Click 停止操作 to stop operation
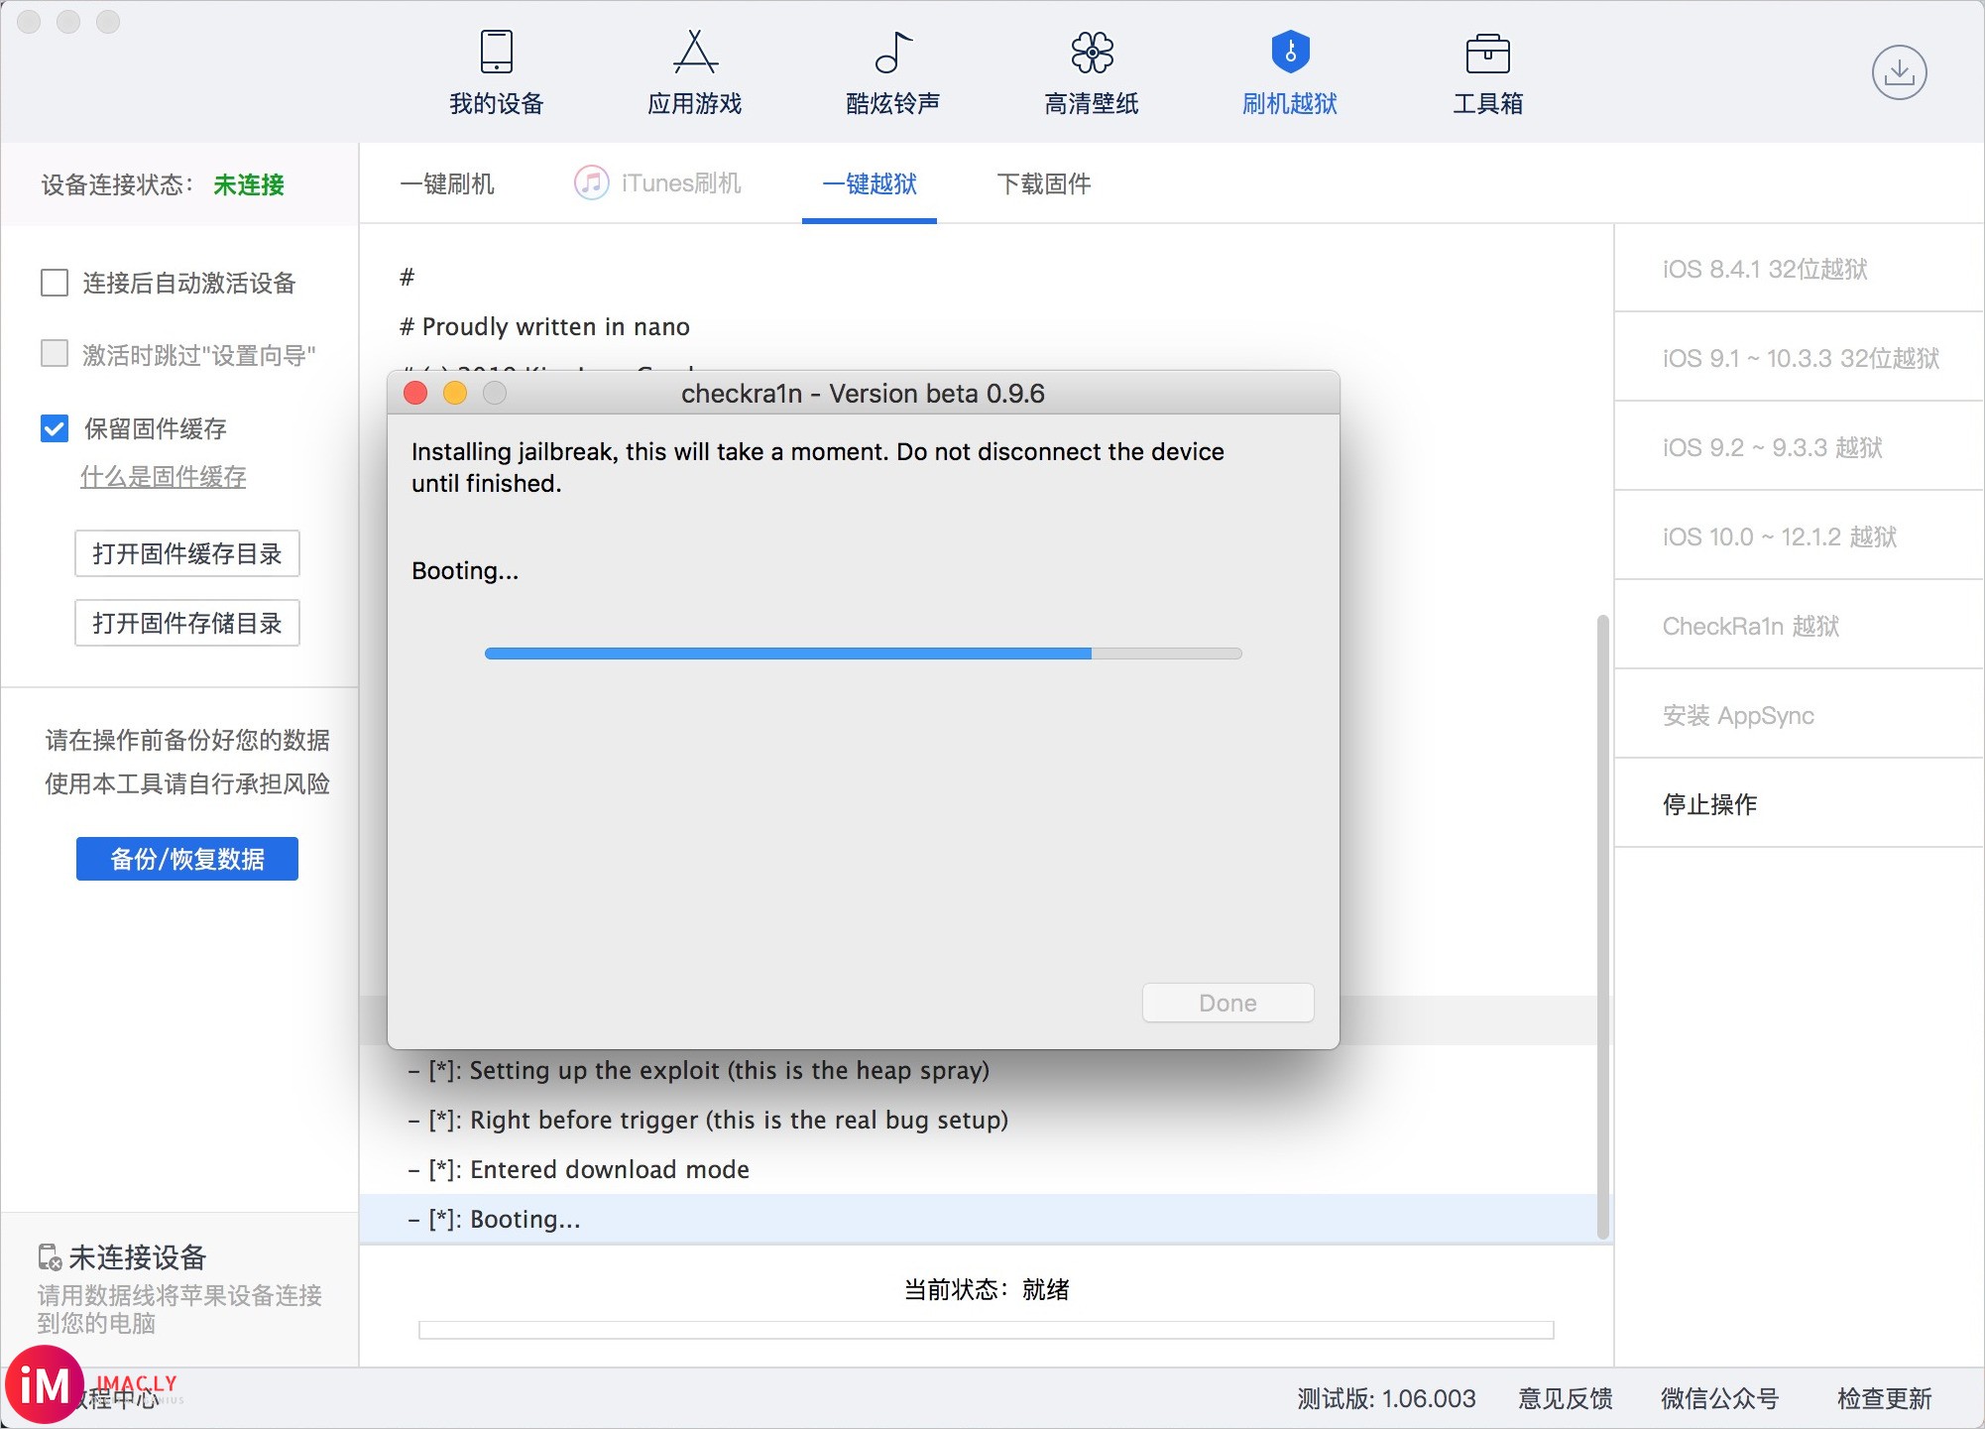 (x=1799, y=804)
